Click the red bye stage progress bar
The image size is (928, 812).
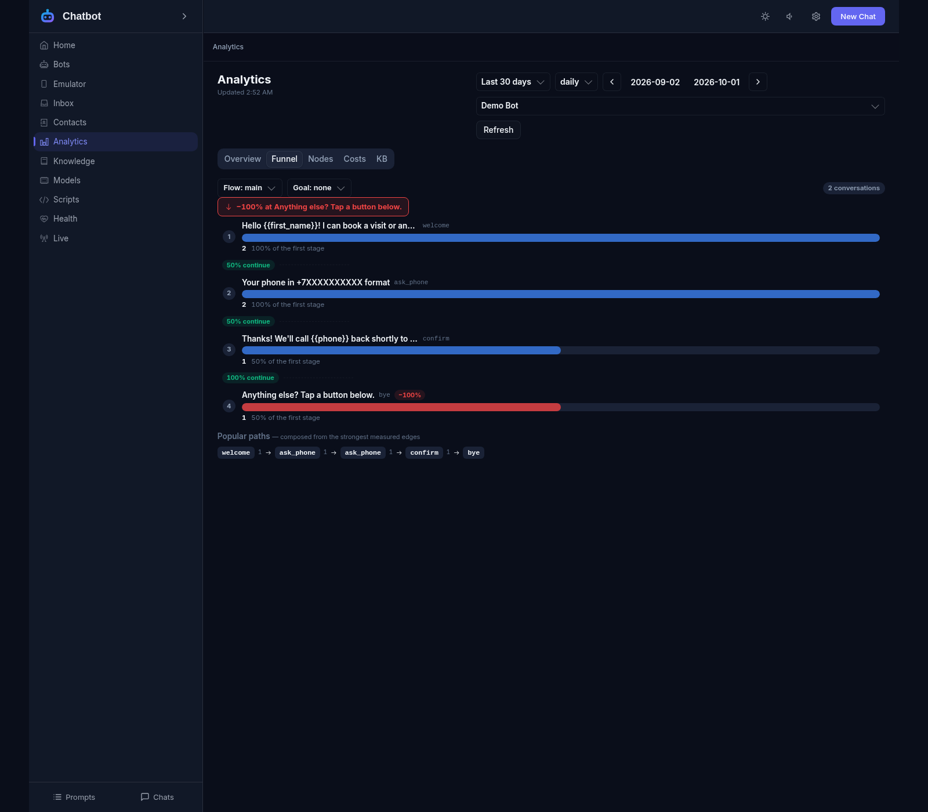(x=401, y=407)
